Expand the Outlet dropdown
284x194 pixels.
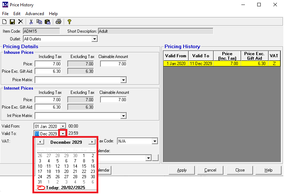(x=94, y=39)
